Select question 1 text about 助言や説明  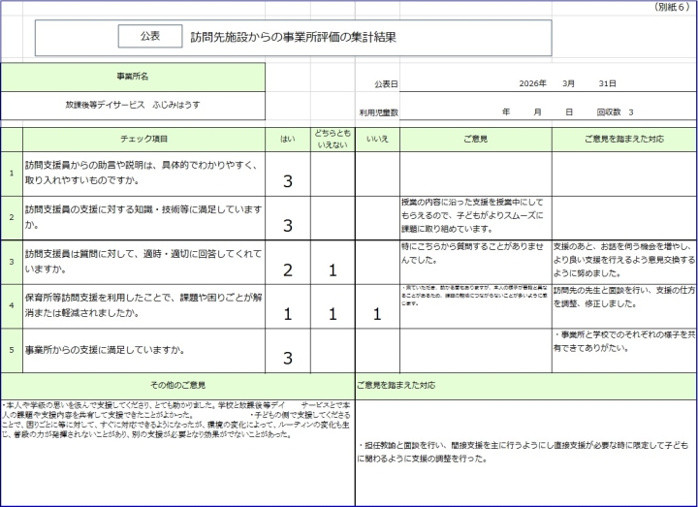click(x=143, y=174)
